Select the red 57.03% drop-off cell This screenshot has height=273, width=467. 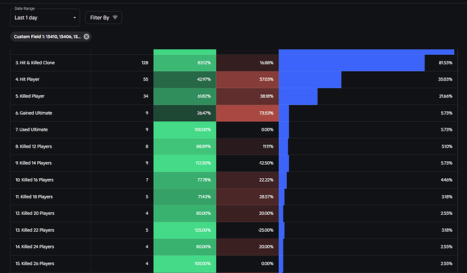[x=247, y=79]
